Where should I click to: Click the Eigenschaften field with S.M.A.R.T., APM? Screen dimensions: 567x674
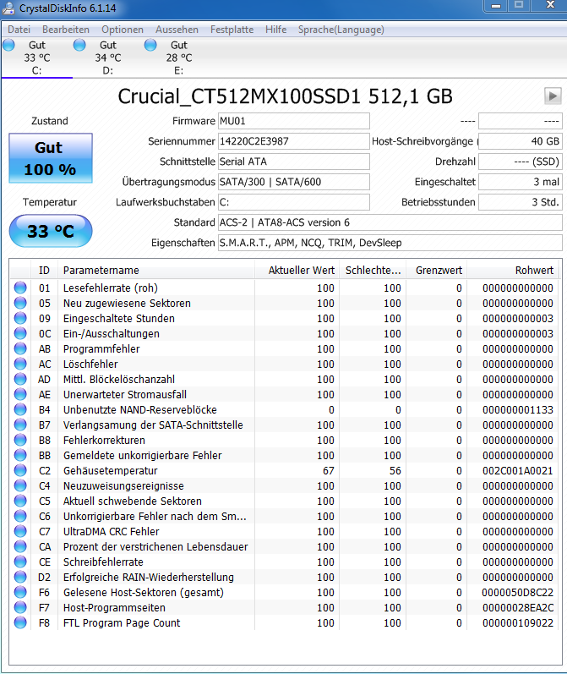[x=390, y=243]
